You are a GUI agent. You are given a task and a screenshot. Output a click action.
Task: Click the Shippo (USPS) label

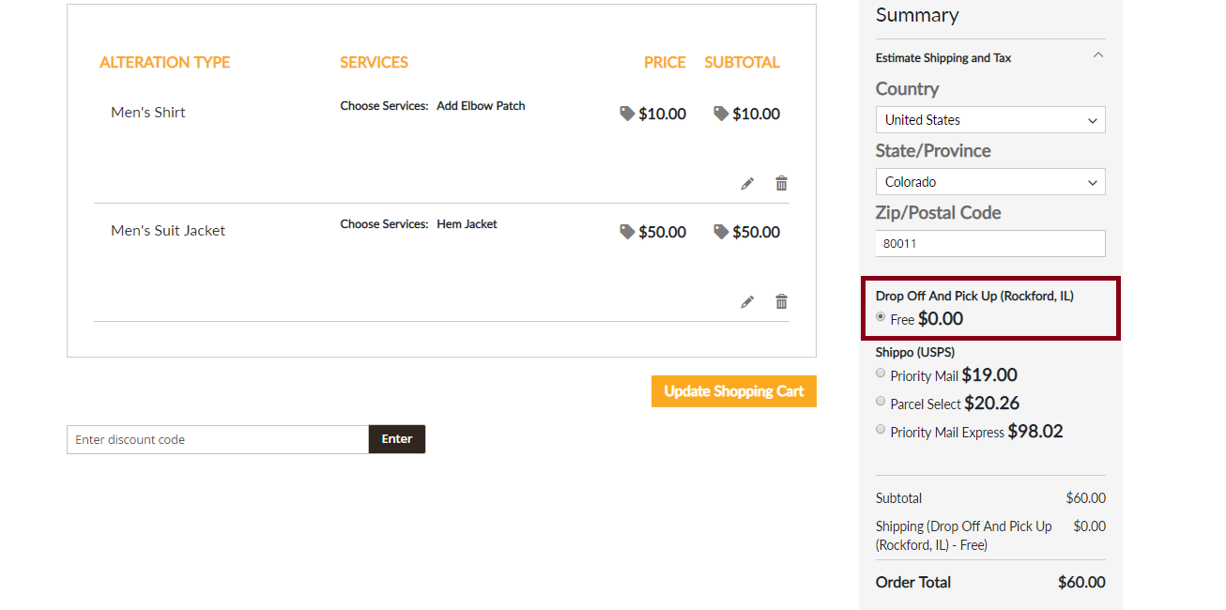915,353
